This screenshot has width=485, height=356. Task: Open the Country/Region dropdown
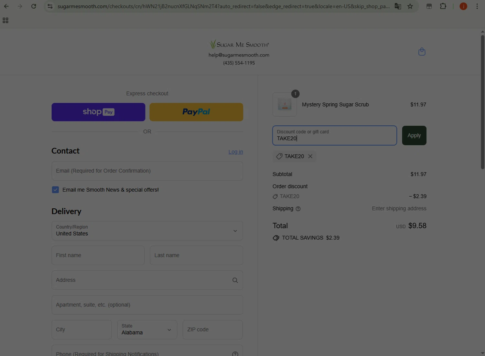pos(147,231)
